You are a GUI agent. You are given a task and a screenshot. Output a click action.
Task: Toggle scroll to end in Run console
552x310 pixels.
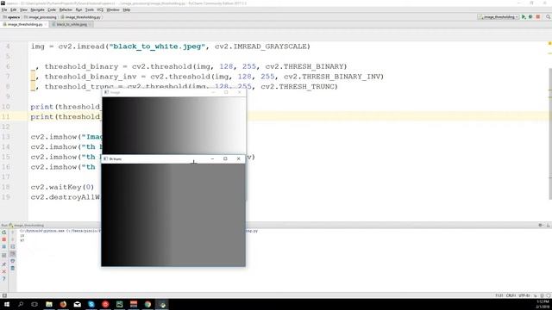tap(13, 254)
